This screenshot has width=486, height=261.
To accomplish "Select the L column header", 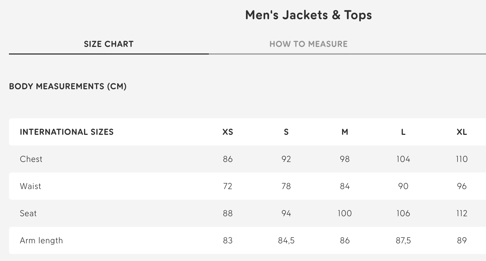I will (x=403, y=132).
